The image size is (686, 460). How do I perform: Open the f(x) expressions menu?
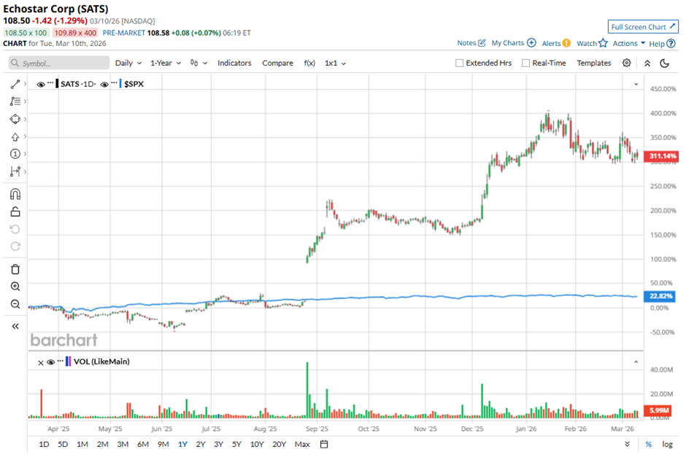[x=309, y=63]
